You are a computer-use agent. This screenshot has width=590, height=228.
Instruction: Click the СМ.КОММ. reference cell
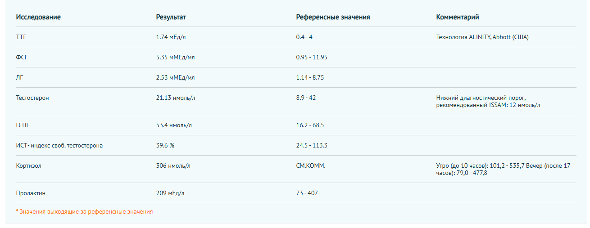tap(311, 165)
